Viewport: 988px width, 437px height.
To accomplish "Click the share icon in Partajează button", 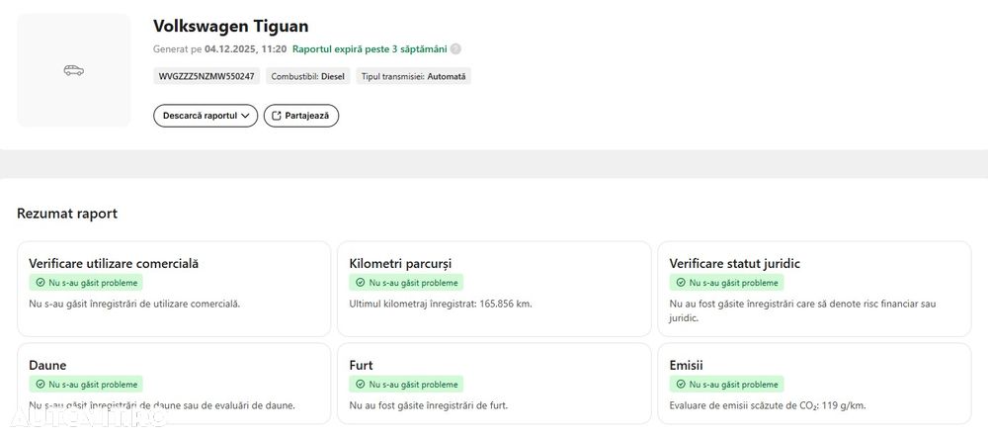I will 276,116.
